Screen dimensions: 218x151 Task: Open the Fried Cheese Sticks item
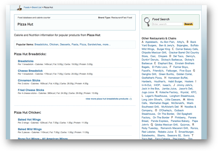[31, 90]
